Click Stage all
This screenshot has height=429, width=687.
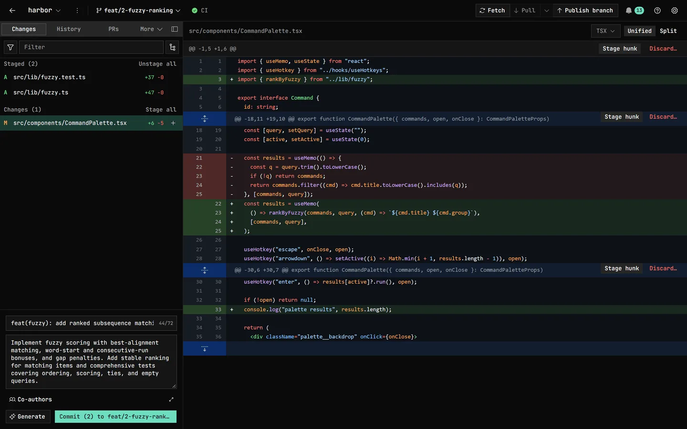(x=161, y=110)
